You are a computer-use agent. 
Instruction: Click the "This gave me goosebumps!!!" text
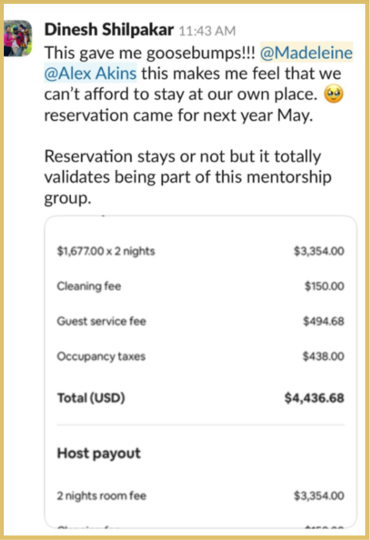point(148,53)
